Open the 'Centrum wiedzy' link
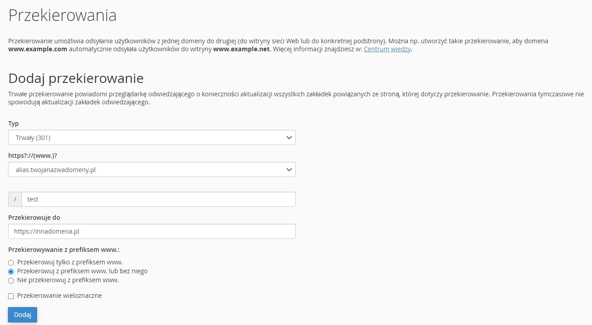This screenshot has height=325, width=592. 387,49
